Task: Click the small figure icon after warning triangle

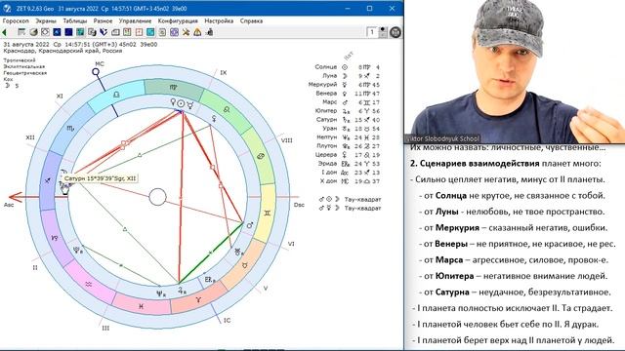Action: pyautogui.click(x=209, y=32)
